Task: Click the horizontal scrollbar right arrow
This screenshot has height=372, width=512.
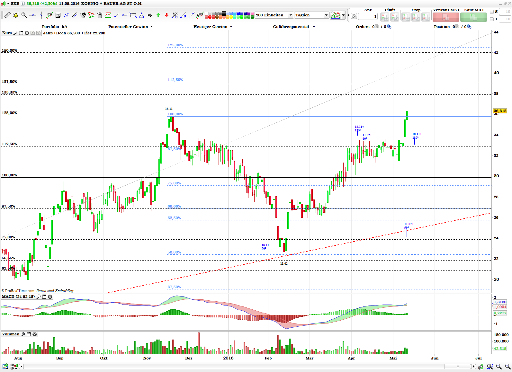Action: click(x=473, y=367)
